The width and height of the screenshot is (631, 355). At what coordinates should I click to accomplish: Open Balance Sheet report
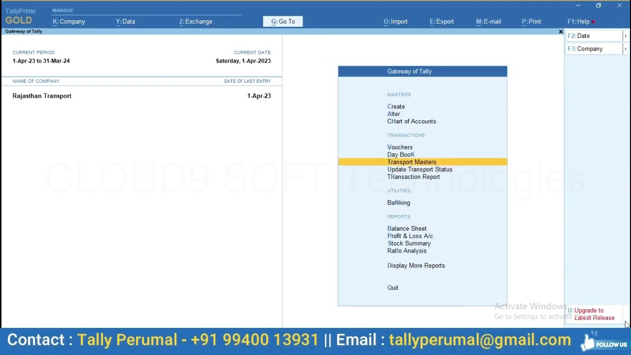[407, 229]
